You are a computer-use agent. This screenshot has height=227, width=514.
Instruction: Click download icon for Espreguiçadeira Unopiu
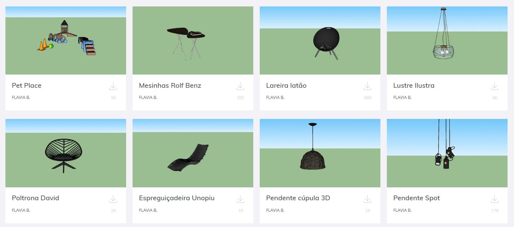pos(240,199)
